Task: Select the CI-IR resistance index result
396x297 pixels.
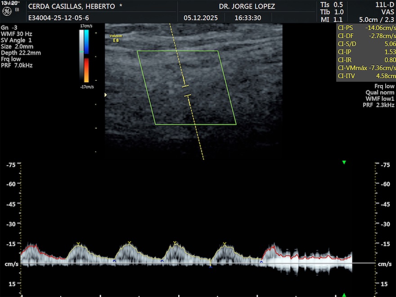Action: (x=366, y=60)
